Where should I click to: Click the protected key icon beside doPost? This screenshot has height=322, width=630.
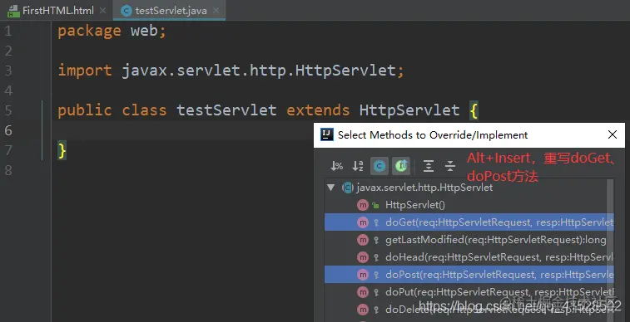(x=376, y=275)
